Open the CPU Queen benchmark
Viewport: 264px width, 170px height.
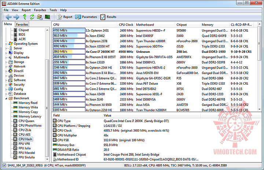[x=26, y=121]
